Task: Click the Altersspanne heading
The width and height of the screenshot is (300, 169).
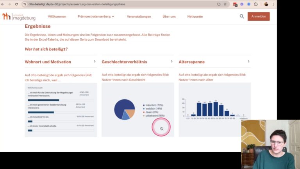Action: [191, 62]
